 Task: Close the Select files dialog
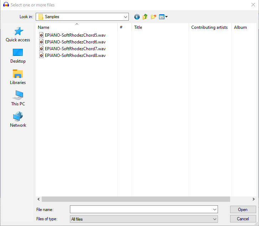253,5
